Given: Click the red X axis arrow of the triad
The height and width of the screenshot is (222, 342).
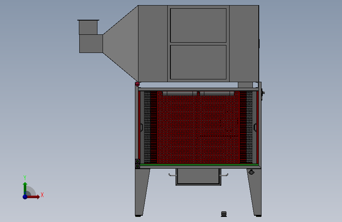Looking at the screenshot, I should coord(33,197).
